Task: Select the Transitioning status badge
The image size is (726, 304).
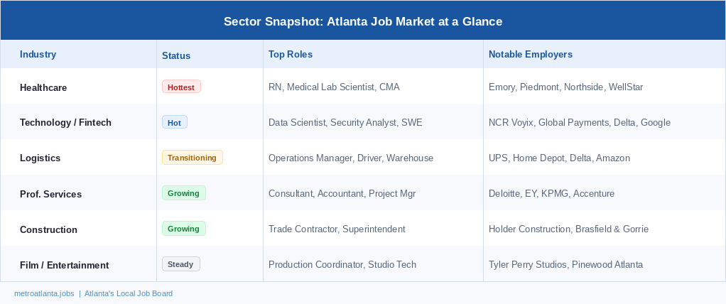Action: coord(192,158)
